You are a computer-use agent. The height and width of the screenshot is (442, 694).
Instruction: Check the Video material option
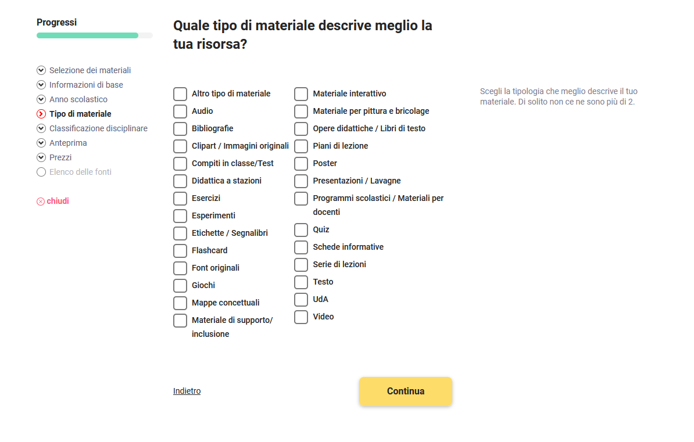pos(301,317)
